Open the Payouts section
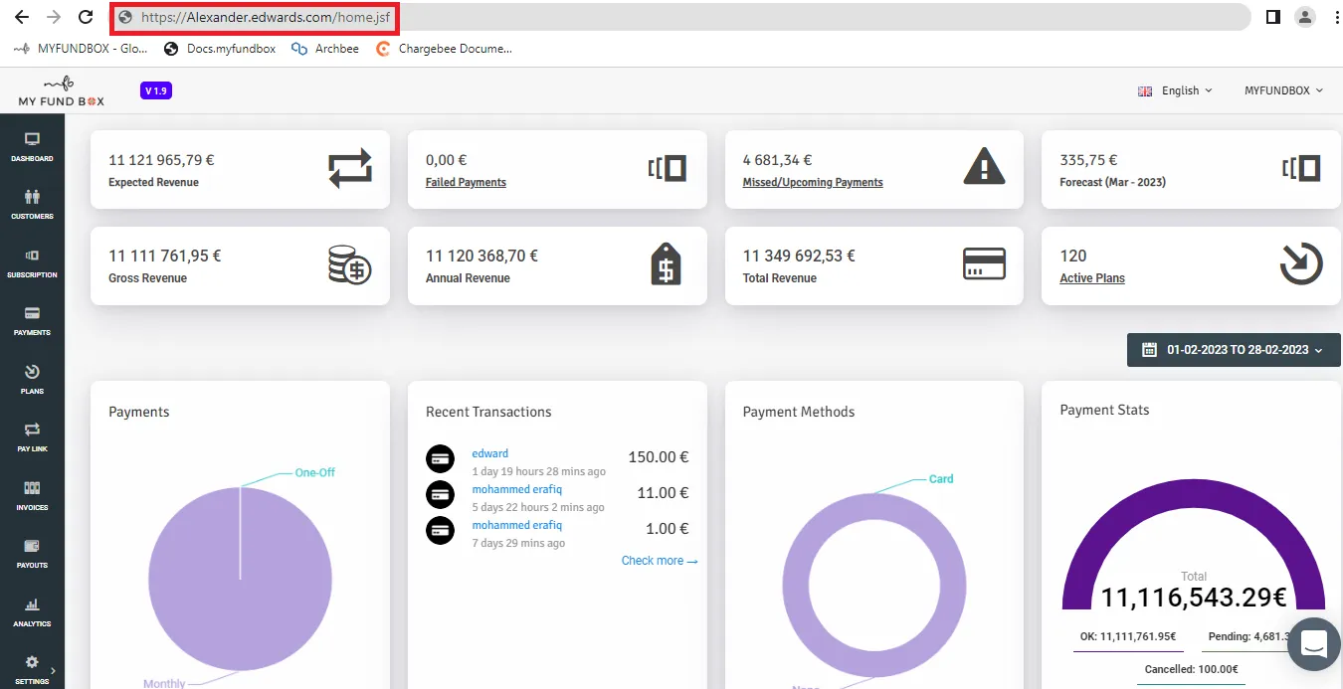Screen dimensions: 1343x689 click(32, 554)
